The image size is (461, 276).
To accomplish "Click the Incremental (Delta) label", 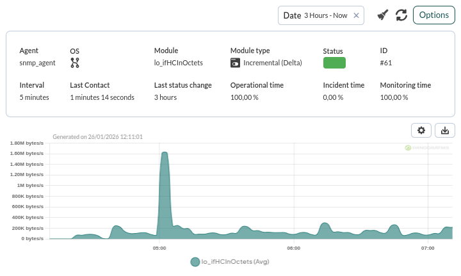I will (x=273, y=63).
